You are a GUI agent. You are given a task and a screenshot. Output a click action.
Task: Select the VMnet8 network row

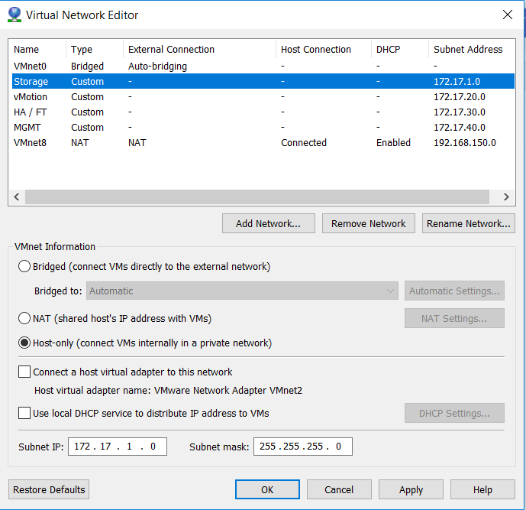tap(263, 142)
